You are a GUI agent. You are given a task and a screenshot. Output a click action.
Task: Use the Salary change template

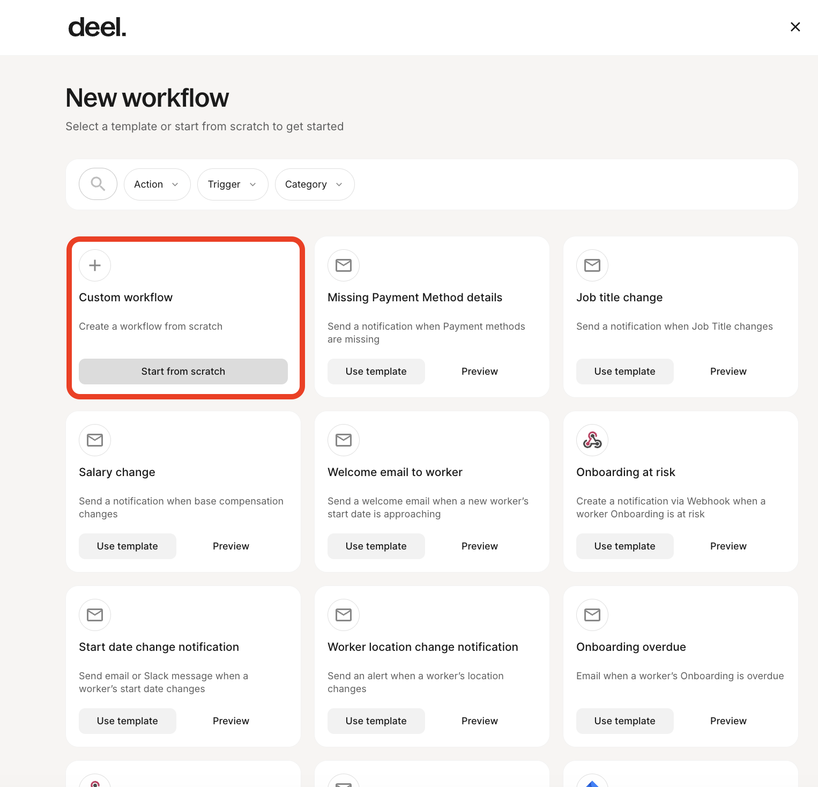[x=128, y=546]
